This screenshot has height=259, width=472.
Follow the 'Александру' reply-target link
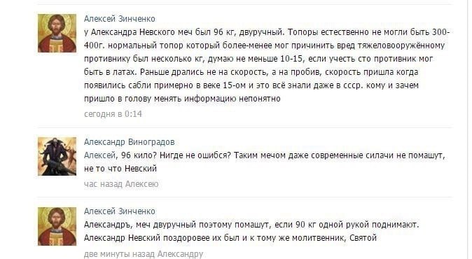[x=180, y=254]
